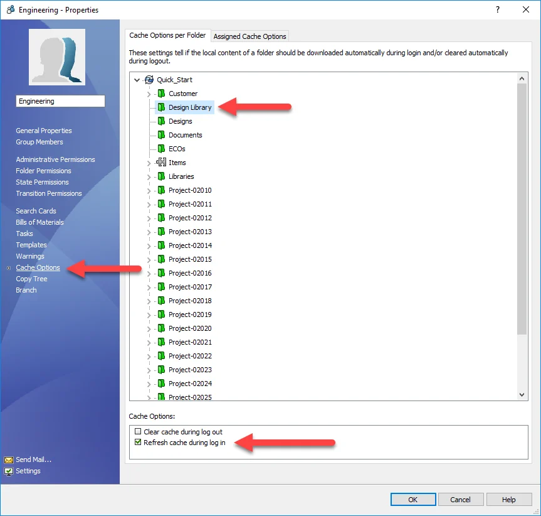Open General Properties page
Image resolution: width=541 pixels, height=516 pixels.
point(44,131)
